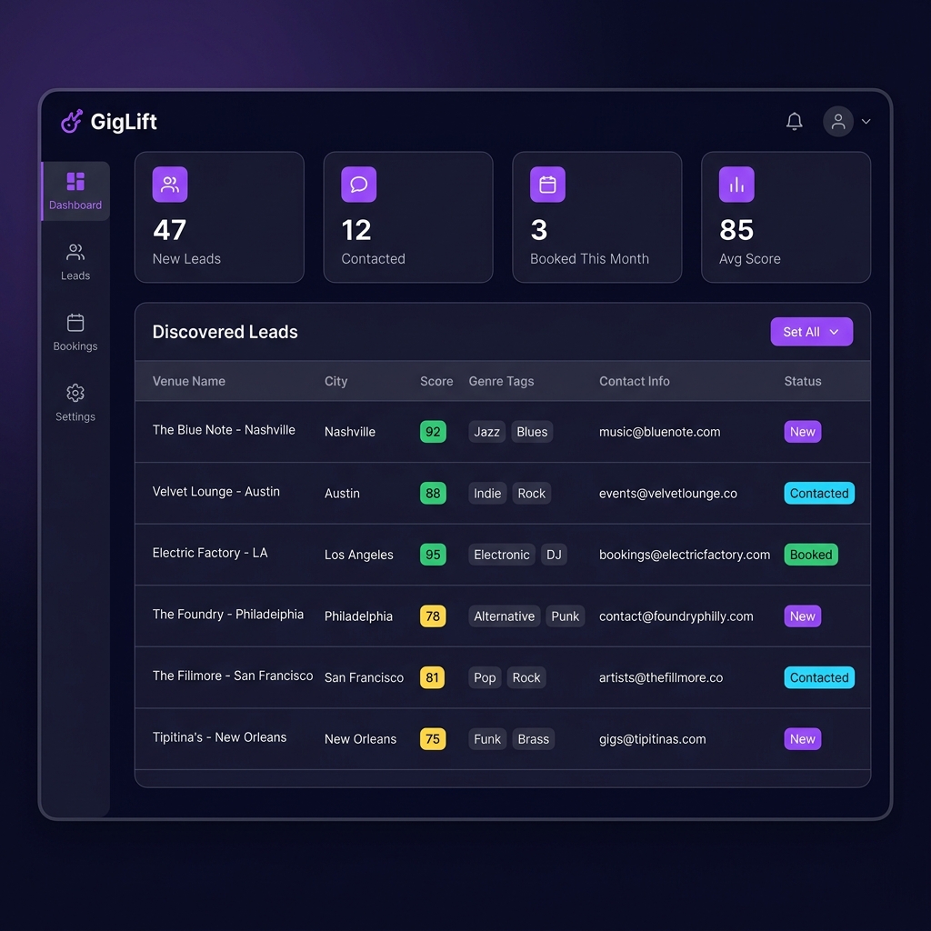This screenshot has width=931, height=931.
Task: Click the GigLift logo icon
Action: [71, 121]
